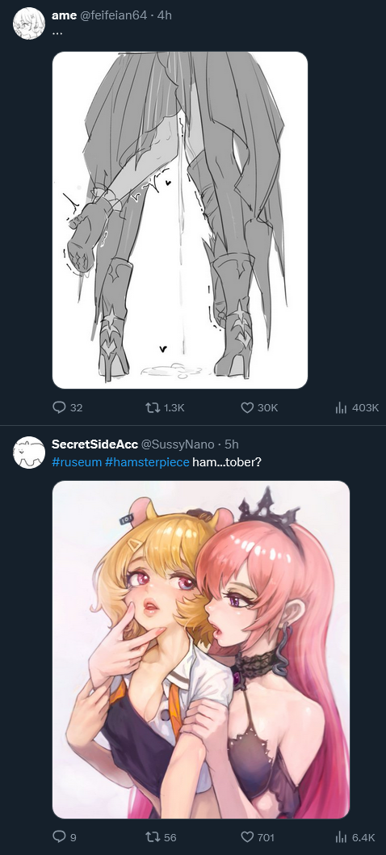Open the #hamsterpiece hashtag
Image resolution: width=386 pixels, height=855 pixels.
(x=147, y=462)
